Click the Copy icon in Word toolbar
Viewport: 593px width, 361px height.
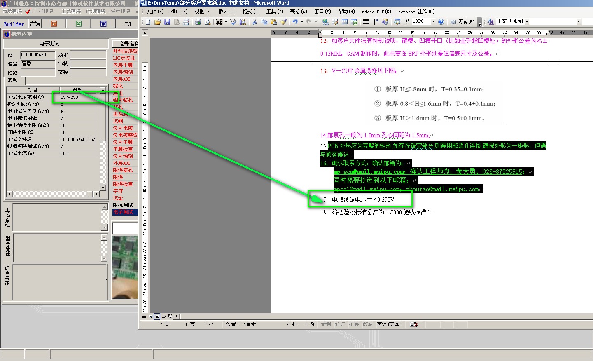point(264,22)
